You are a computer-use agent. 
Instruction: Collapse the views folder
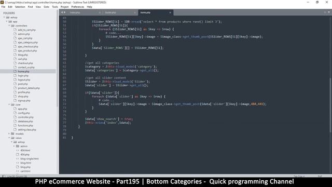click(9, 138)
